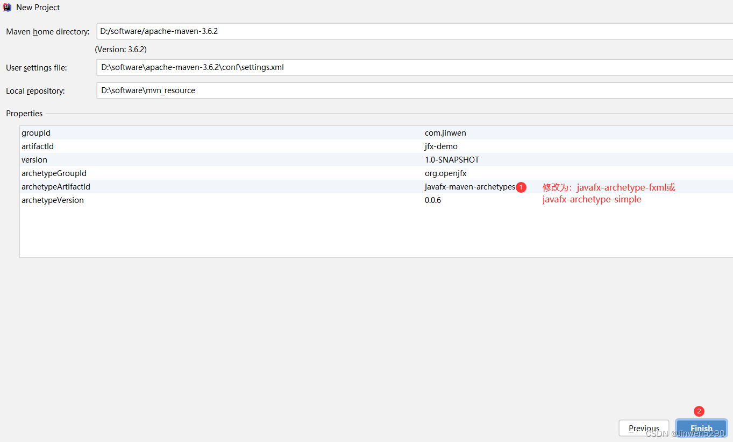733x442 pixels.
Task: Click the com.jinwen value cell
Action: 445,133
